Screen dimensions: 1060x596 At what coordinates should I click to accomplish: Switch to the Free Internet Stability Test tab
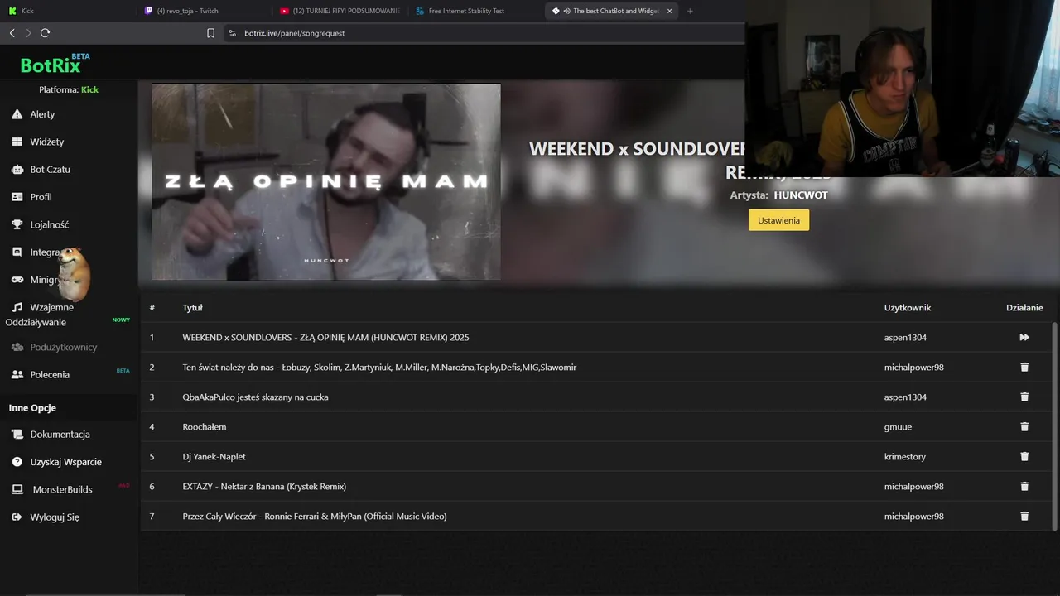click(476, 11)
